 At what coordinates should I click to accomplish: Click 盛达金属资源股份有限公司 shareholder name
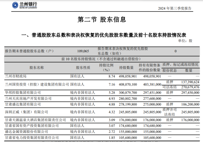pos(26,132)
